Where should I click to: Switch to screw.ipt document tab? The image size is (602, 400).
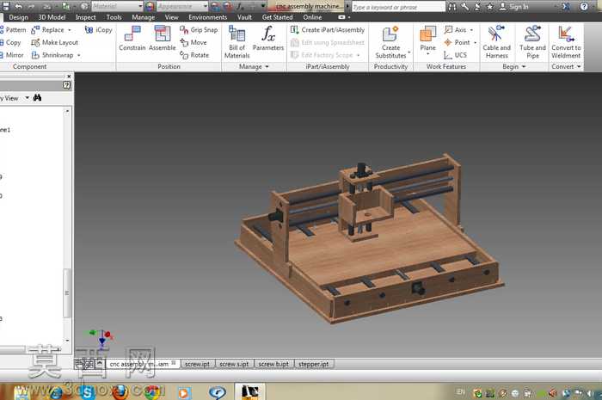click(x=197, y=364)
